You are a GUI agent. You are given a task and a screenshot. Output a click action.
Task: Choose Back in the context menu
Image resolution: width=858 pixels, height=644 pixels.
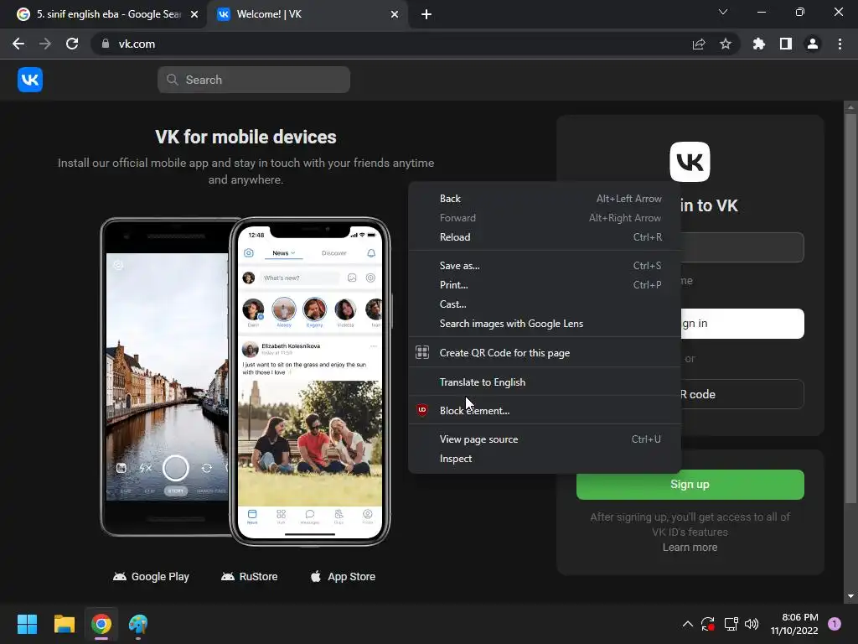coord(545,199)
